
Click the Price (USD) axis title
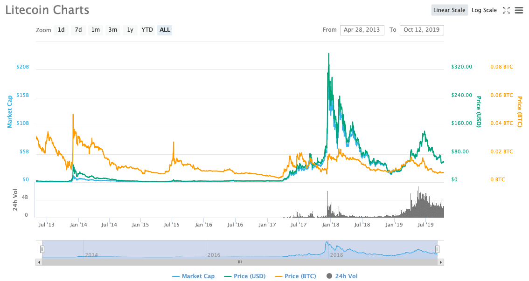(x=479, y=111)
